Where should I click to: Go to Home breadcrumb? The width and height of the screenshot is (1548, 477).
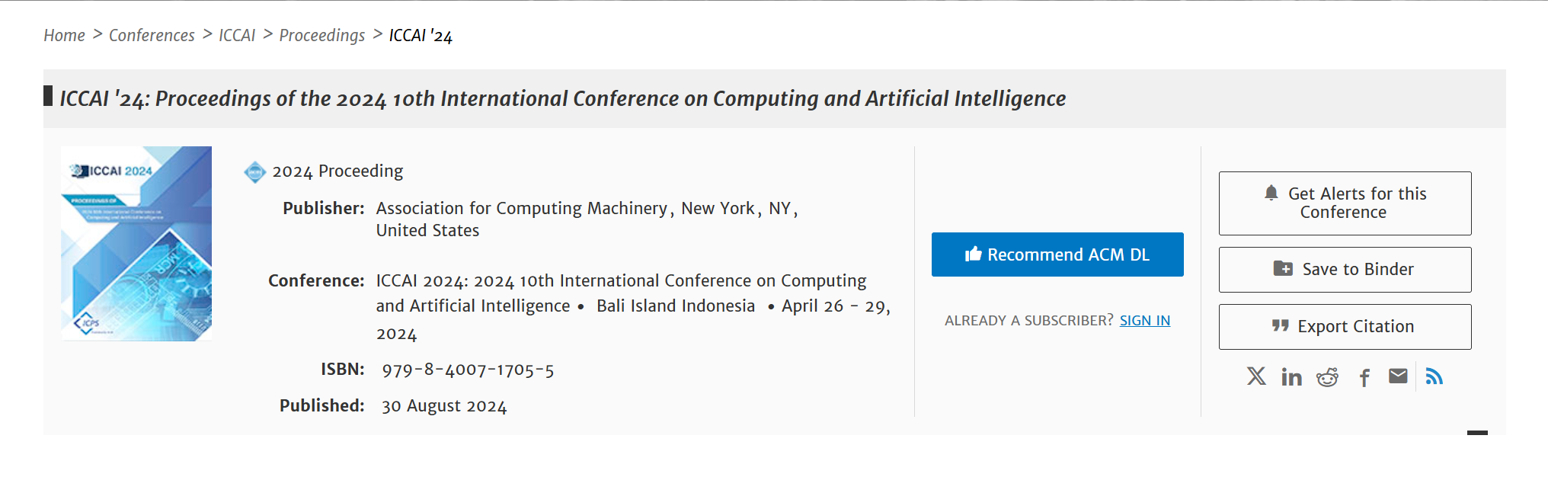click(64, 35)
